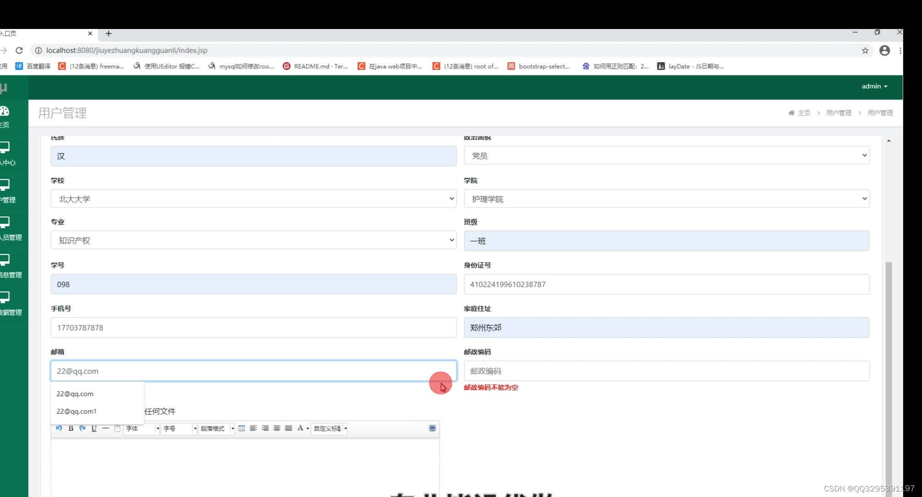Screen dimensions: 922x497
Task: Open the 政治面貌 dropdown showing 党员
Action: [x=667, y=156]
